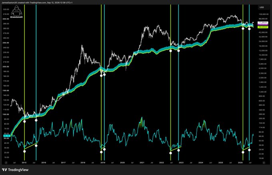Click the '600.00' price scale label

click(261, 101)
